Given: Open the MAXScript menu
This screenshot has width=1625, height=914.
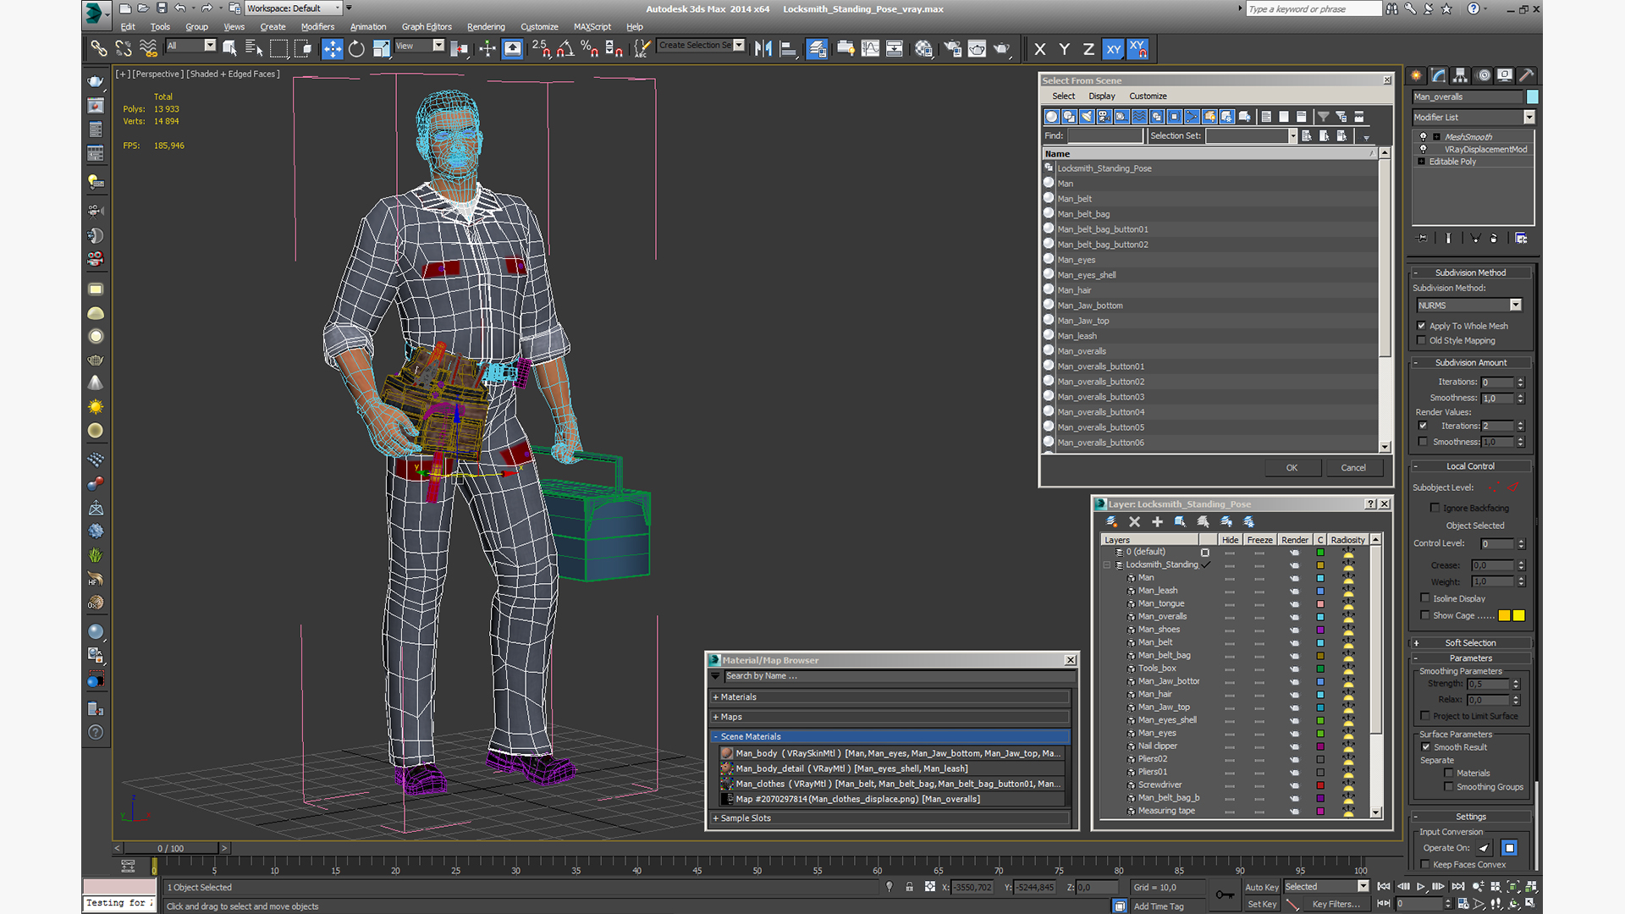Looking at the screenshot, I should [592, 27].
